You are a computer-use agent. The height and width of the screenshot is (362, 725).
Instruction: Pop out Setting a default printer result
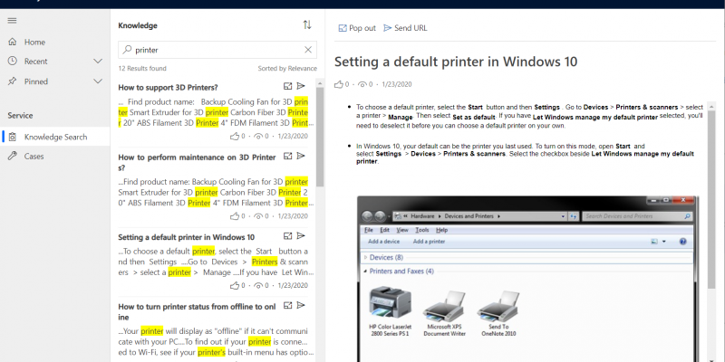point(287,236)
